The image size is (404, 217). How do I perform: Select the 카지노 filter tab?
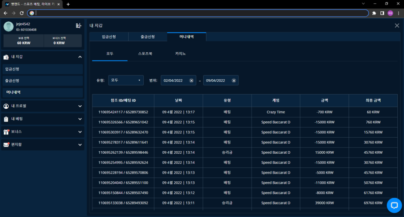[x=180, y=54]
